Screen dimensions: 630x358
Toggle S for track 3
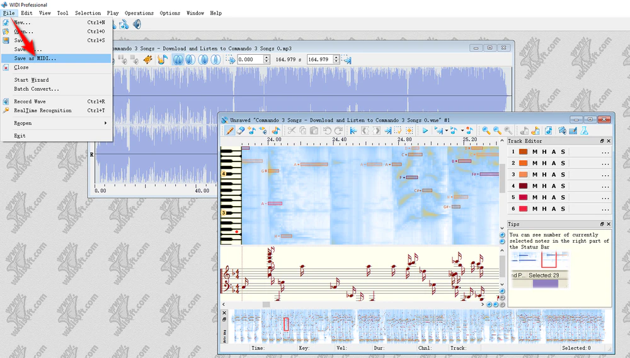tap(563, 175)
